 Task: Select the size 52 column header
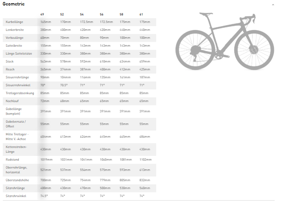62,14
